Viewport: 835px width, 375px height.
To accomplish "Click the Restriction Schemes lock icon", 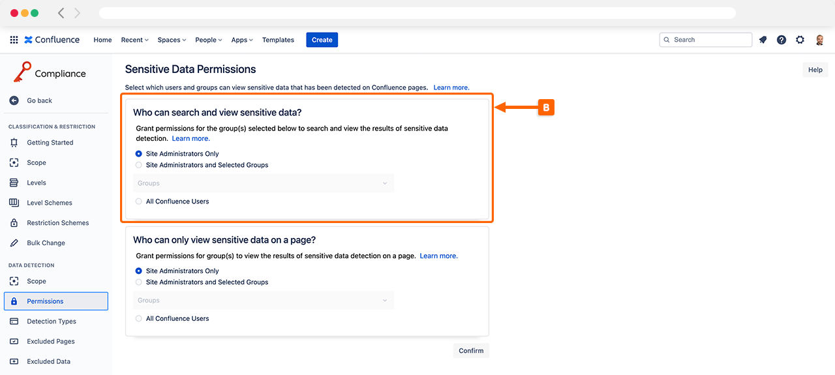I will [14, 223].
